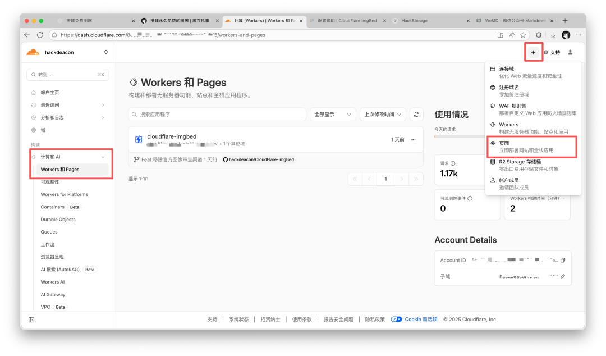This screenshot has height=356, width=606.
Task: Collapse the 计算和 AI section
Action: (x=103, y=157)
